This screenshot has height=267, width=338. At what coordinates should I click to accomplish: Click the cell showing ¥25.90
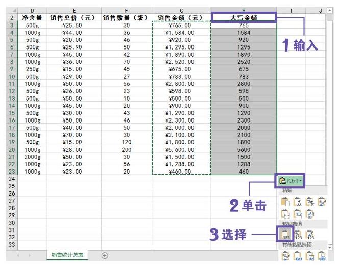74,47
